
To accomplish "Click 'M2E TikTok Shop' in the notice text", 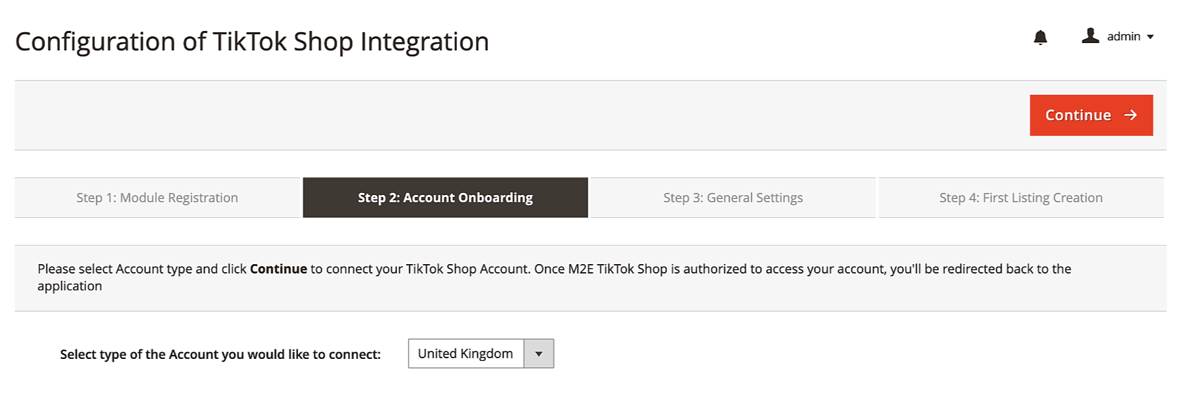I will [x=617, y=269].
